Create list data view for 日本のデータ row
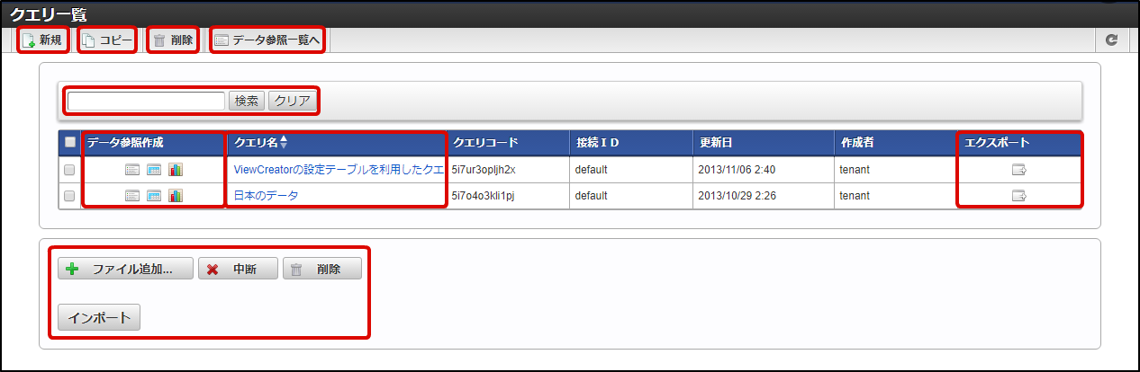The height and width of the screenshot is (372, 1140). pos(131,195)
